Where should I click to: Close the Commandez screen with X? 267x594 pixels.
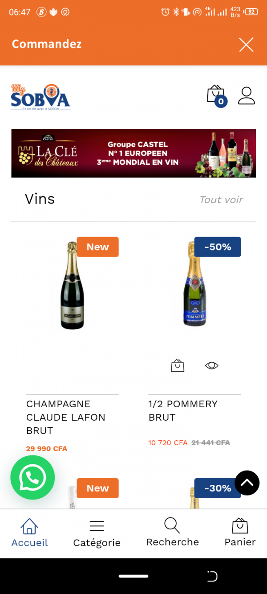pyautogui.click(x=246, y=45)
